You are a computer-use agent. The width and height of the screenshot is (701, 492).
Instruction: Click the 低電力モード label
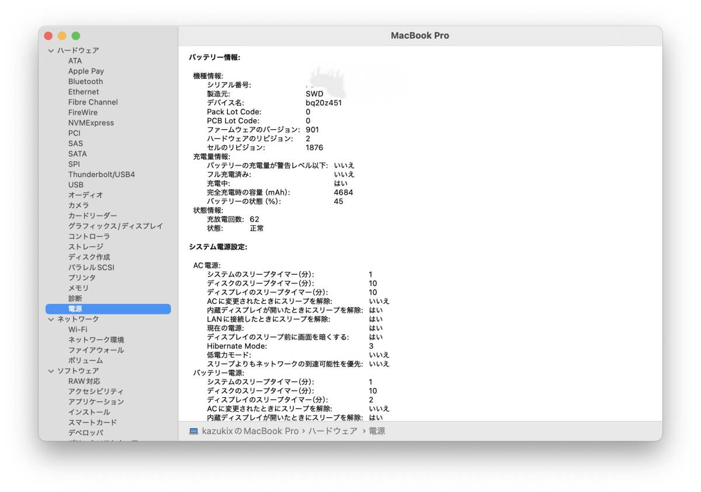[229, 355]
